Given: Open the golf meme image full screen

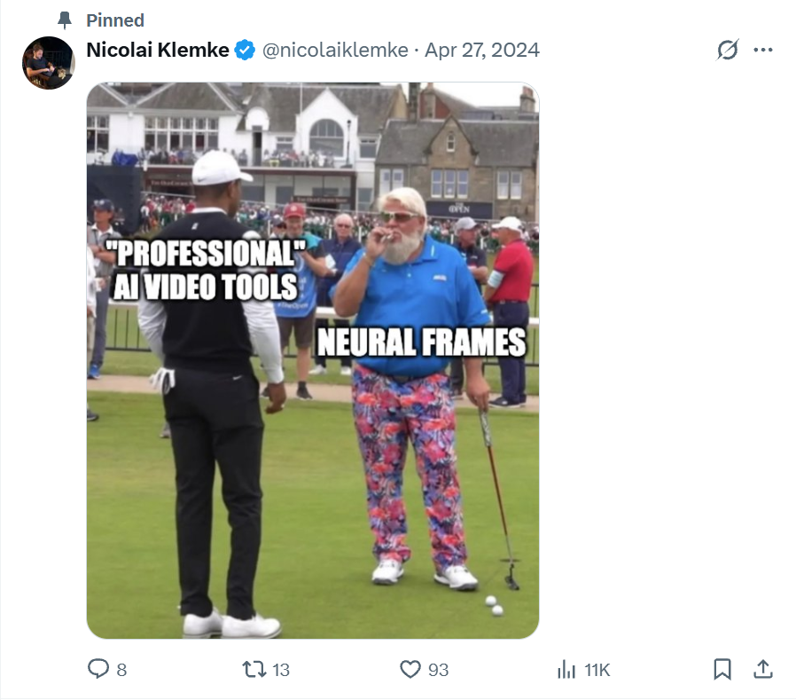Looking at the screenshot, I should tap(312, 355).
